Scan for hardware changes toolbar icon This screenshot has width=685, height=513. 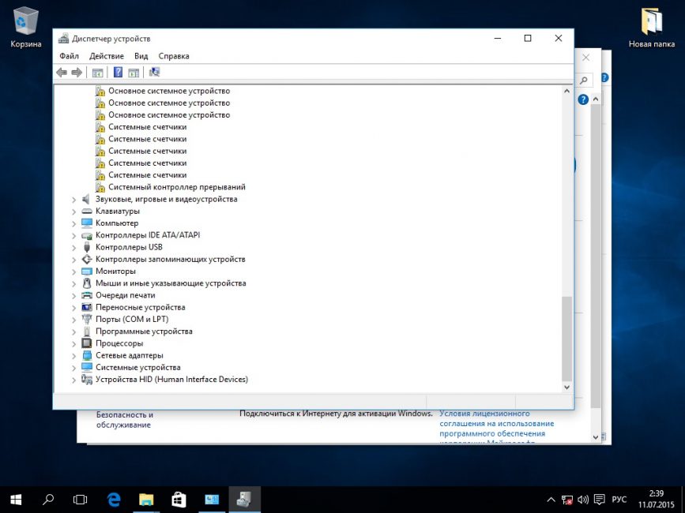154,73
